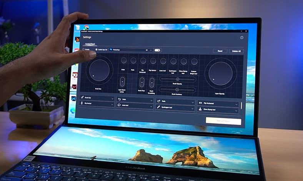Click the Brush Opacity slider handle

click(177, 79)
